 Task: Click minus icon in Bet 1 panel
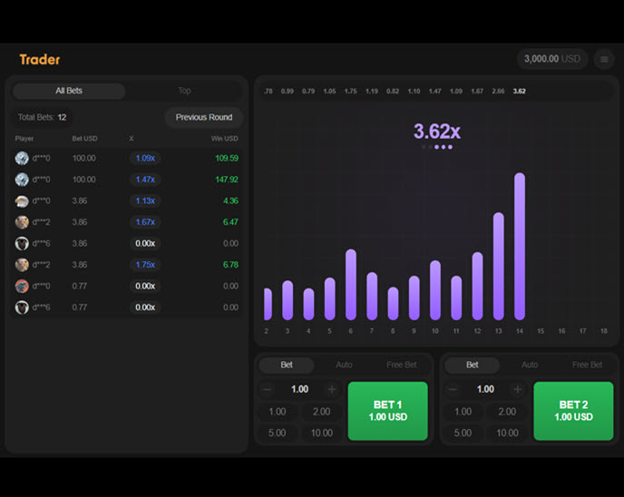267,389
